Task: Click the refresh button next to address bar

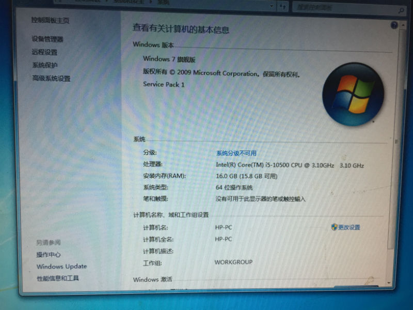Action: click(282, 6)
